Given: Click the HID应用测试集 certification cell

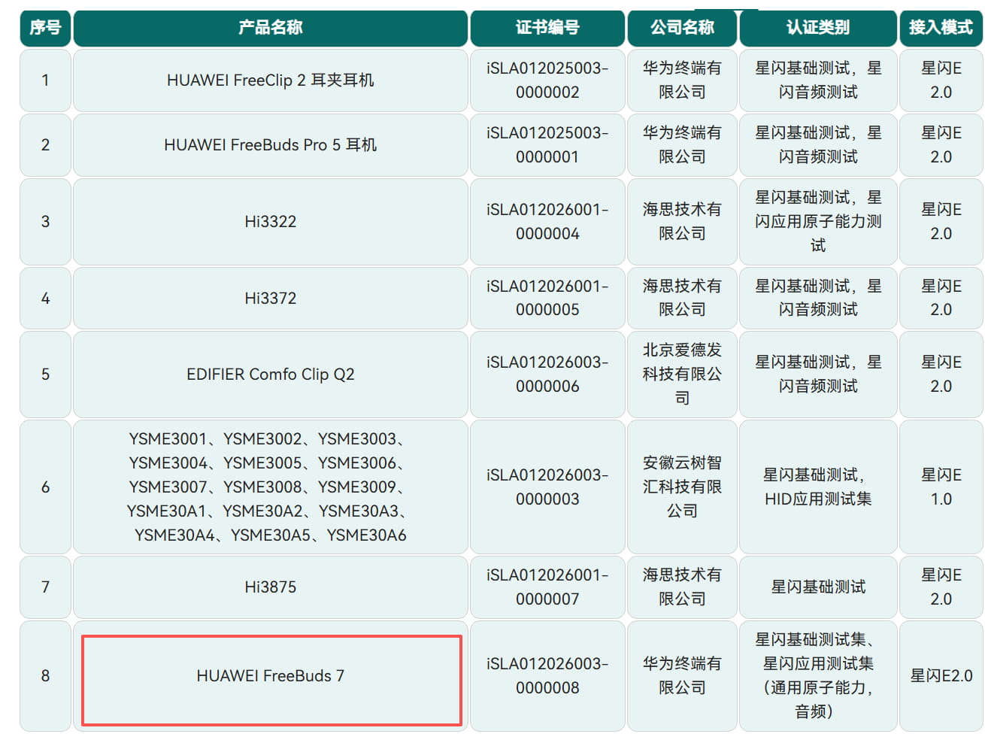Looking at the screenshot, I should pyautogui.click(x=818, y=487).
